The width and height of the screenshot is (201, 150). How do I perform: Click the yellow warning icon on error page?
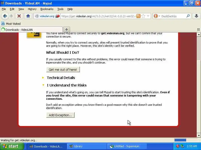[34, 35]
